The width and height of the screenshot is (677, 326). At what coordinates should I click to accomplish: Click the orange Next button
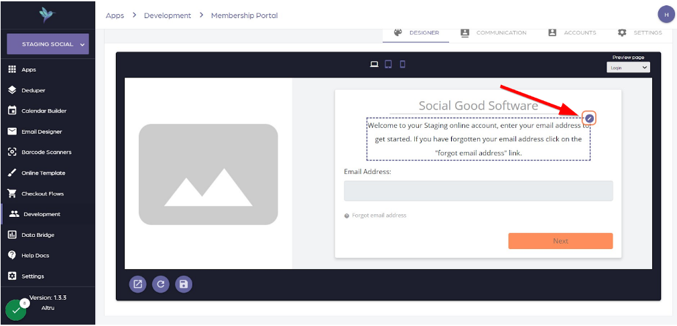coord(560,241)
